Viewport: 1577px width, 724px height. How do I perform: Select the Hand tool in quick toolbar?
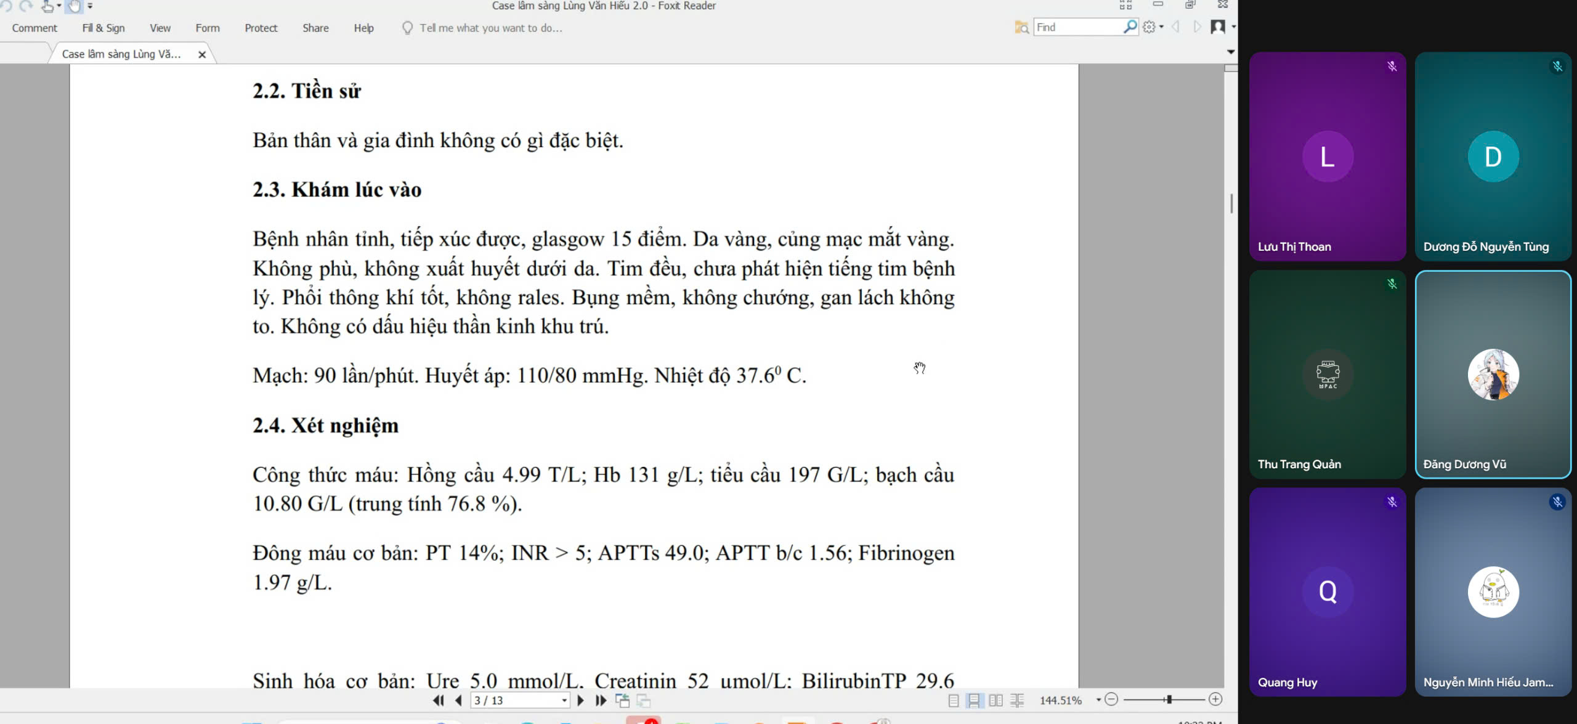(74, 6)
